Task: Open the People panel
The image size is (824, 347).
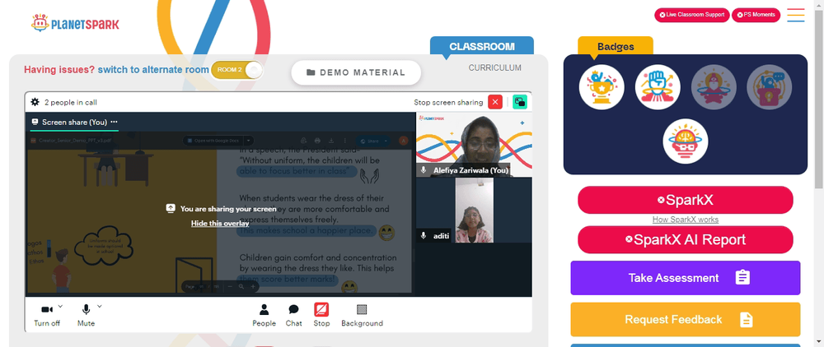Action: coord(264,316)
